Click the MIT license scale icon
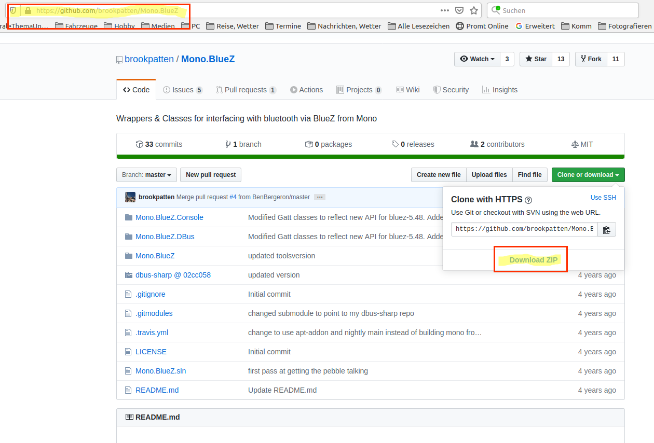The image size is (654, 443). click(x=575, y=144)
